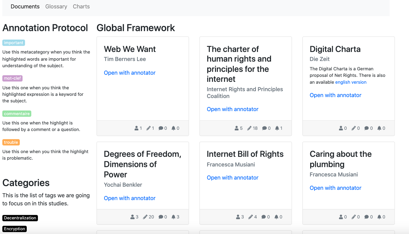Click the comments bubble icon on charter of human rights card

coord(264,128)
